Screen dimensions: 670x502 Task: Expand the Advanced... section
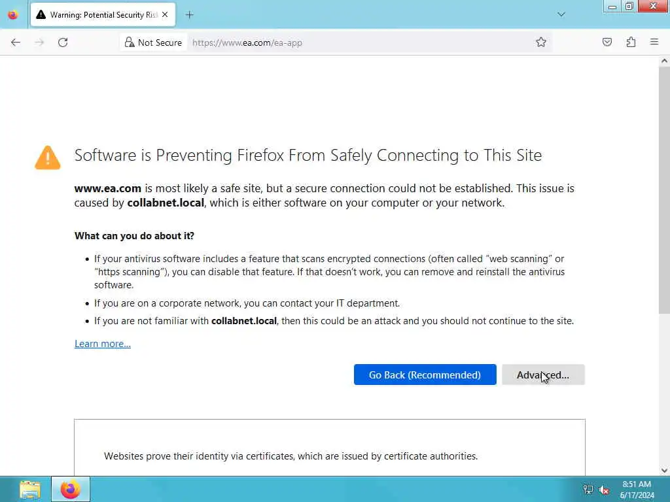(x=542, y=375)
